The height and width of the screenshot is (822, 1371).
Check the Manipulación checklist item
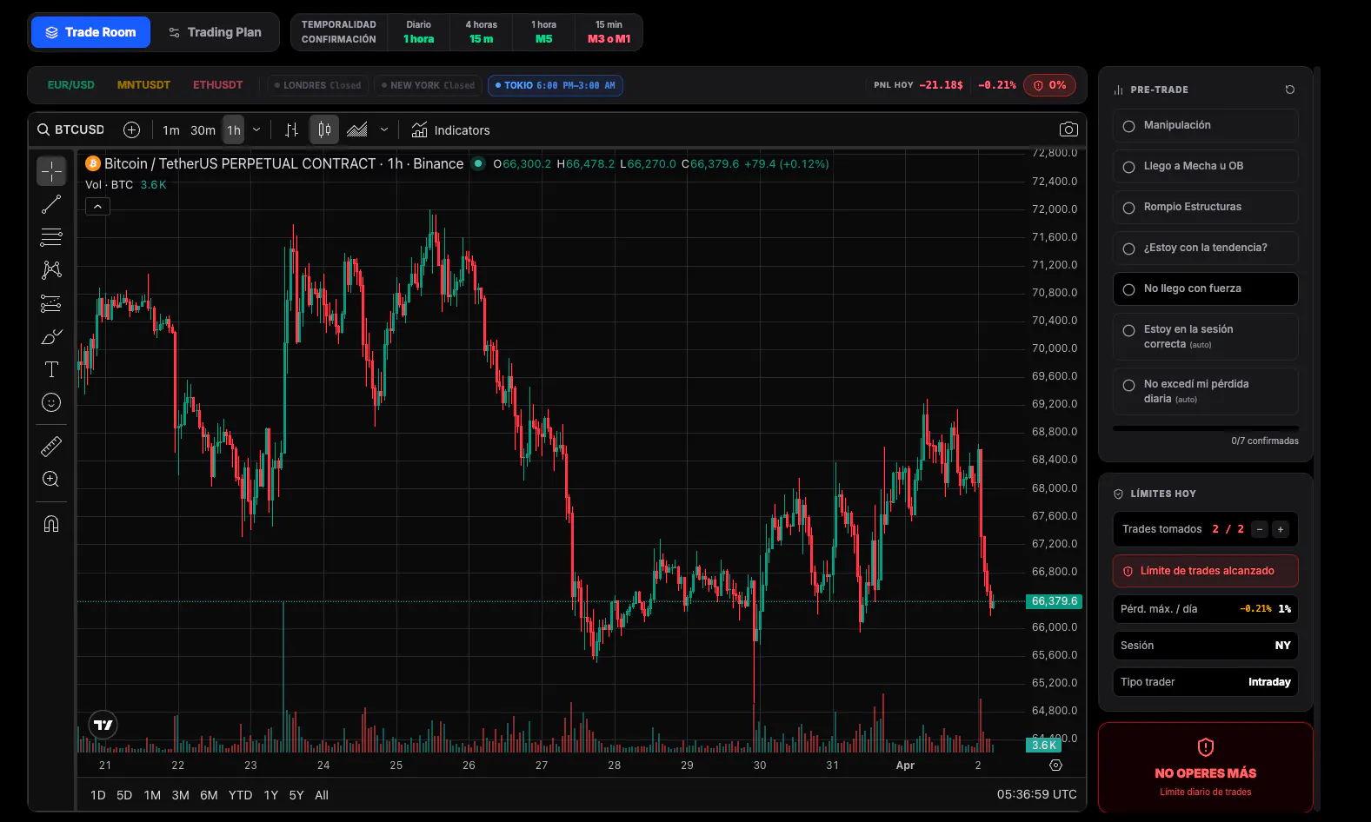coord(1205,125)
